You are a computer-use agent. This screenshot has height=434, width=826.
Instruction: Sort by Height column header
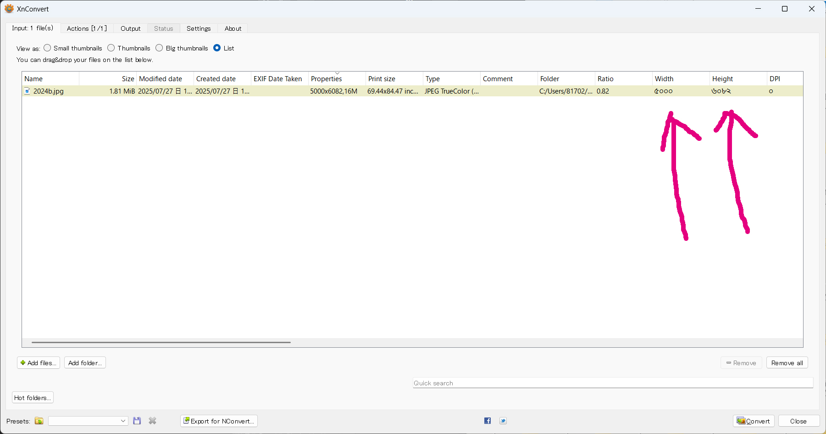738,78
